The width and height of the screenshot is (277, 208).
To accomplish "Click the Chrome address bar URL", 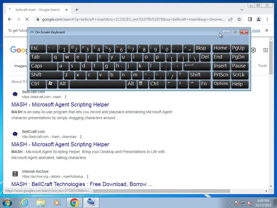I will 134,19.
